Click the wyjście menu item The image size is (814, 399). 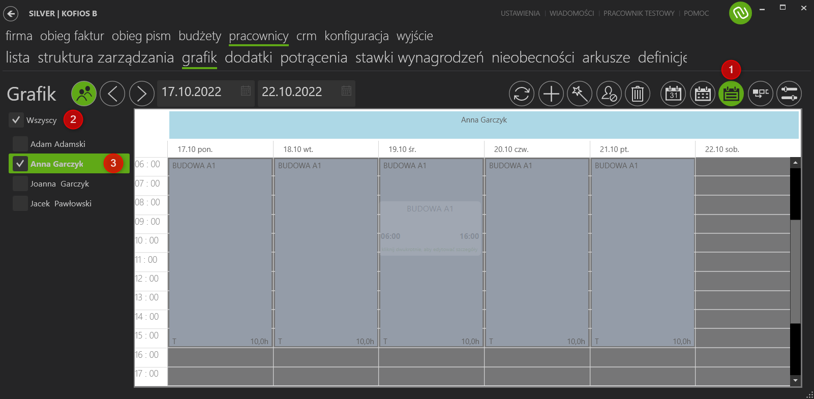[x=415, y=36]
